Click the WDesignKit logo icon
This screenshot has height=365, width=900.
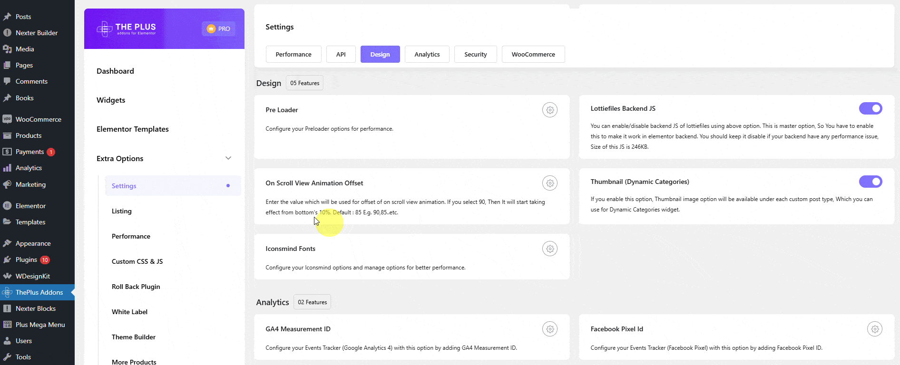tap(7, 276)
